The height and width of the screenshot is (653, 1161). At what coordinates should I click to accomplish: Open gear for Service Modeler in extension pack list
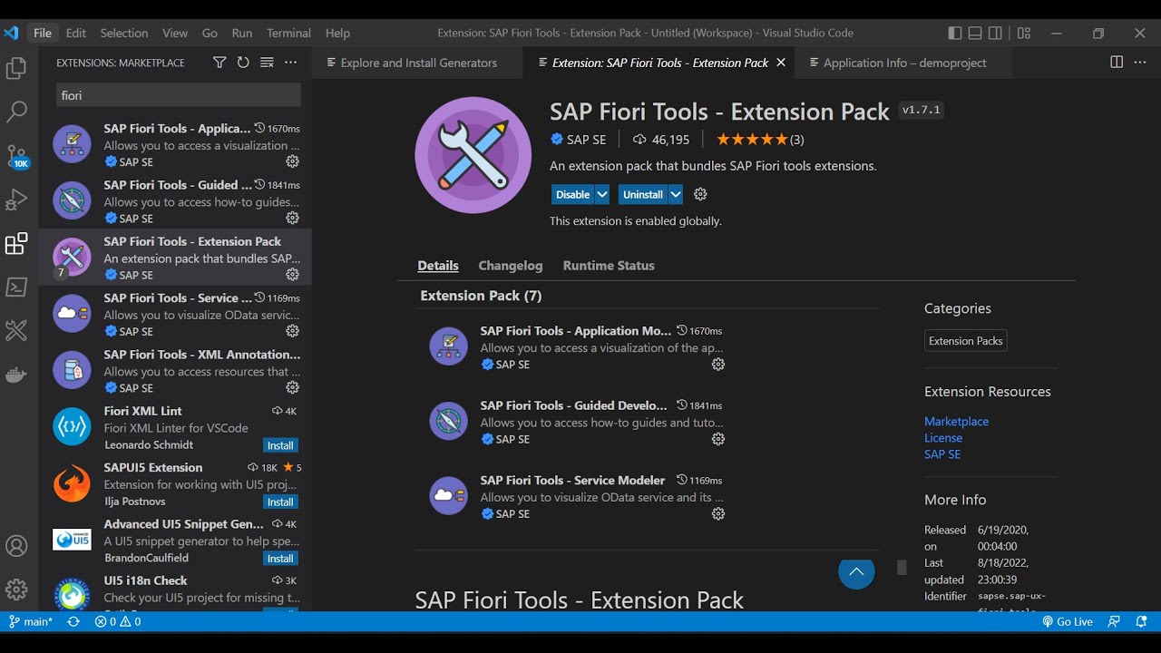coord(718,513)
